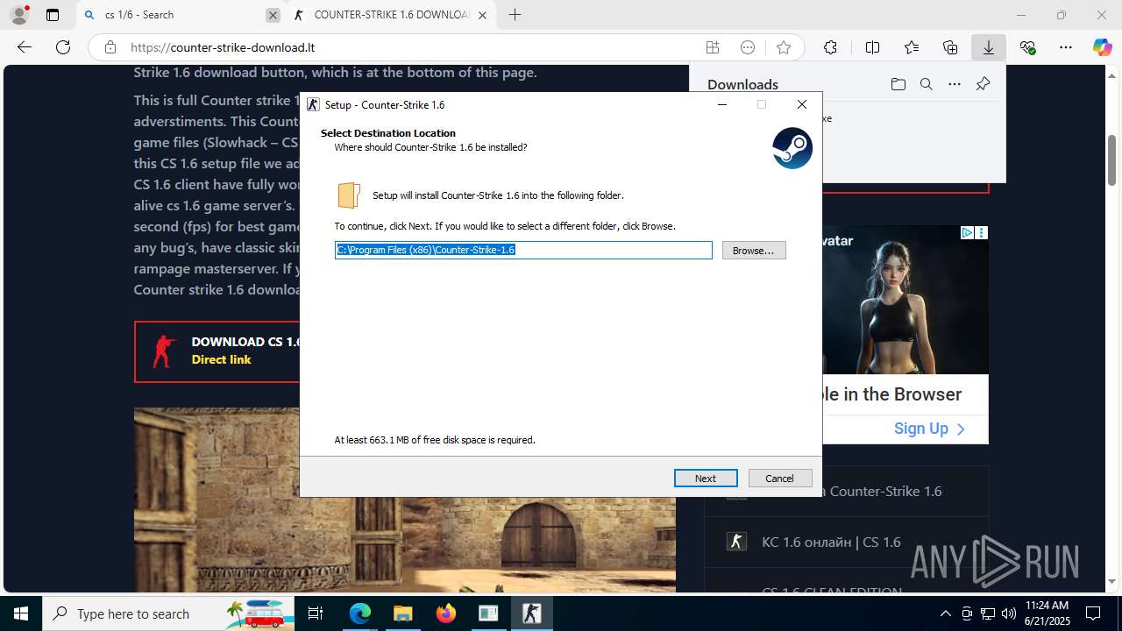Refresh the current page
This screenshot has height=631, width=1122.
63,47
